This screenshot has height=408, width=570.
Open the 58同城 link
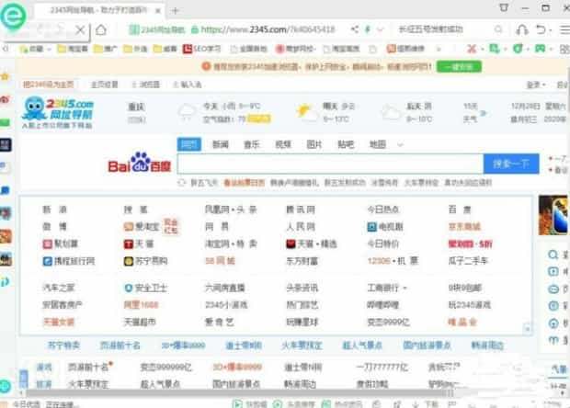220,261
